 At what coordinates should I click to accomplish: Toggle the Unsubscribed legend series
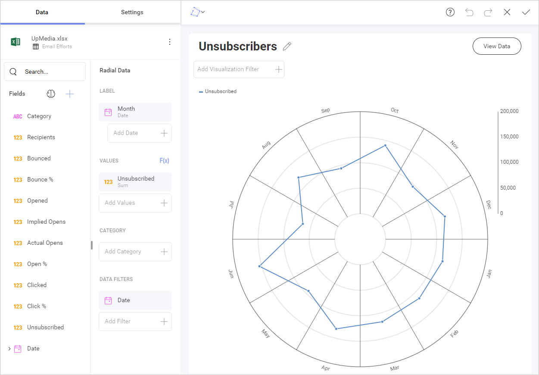pyautogui.click(x=218, y=91)
